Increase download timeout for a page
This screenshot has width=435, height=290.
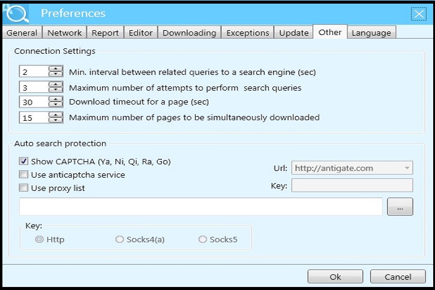pyautogui.click(x=56, y=99)
